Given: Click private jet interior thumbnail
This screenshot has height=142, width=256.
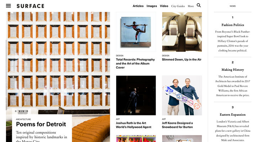Looking at the screenshot, I should (x=182, y=32).
